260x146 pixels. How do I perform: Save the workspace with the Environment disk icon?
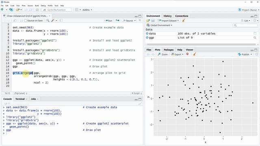coord(153,21)
